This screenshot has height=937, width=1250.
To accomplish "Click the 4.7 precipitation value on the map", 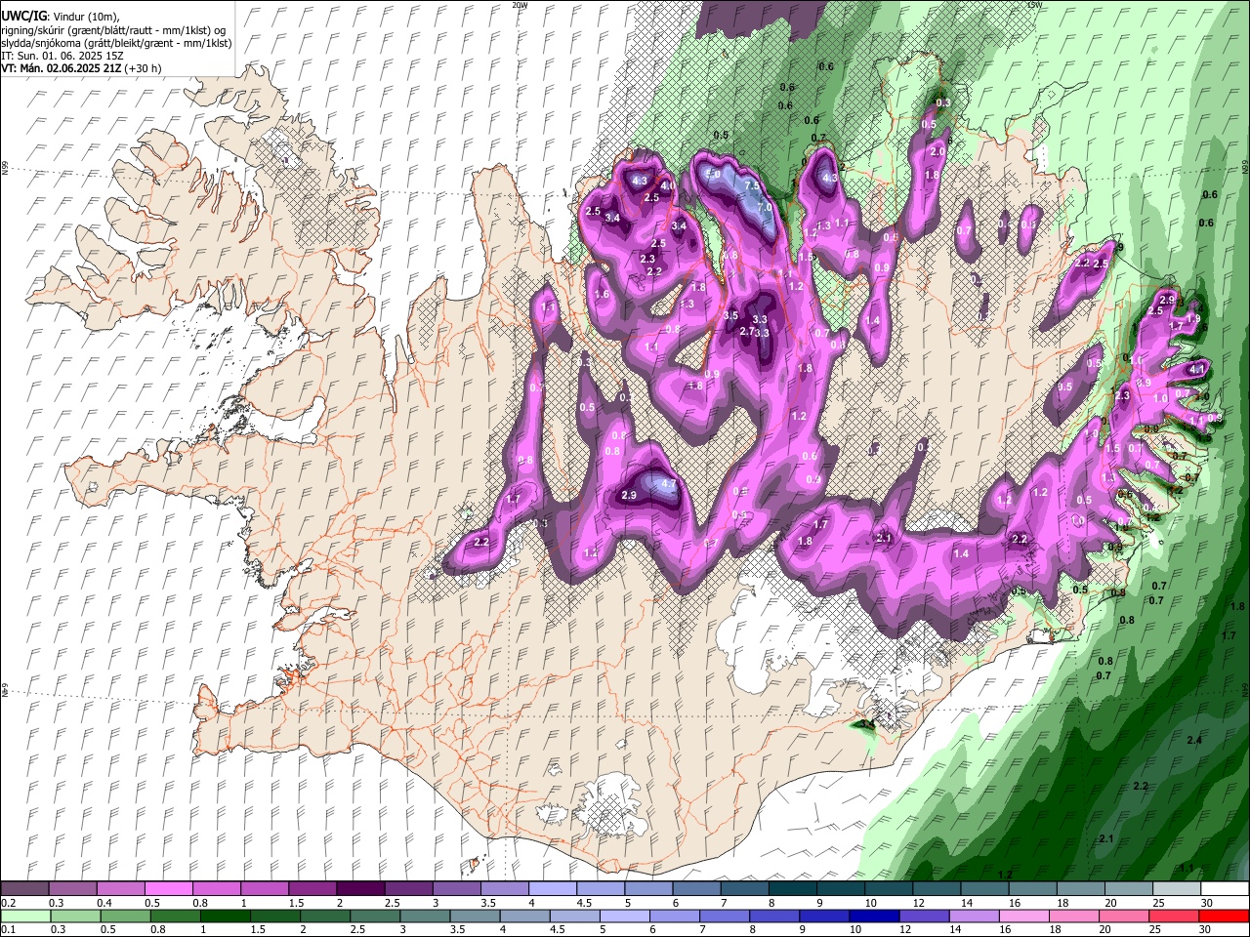I will coord(669,483).
